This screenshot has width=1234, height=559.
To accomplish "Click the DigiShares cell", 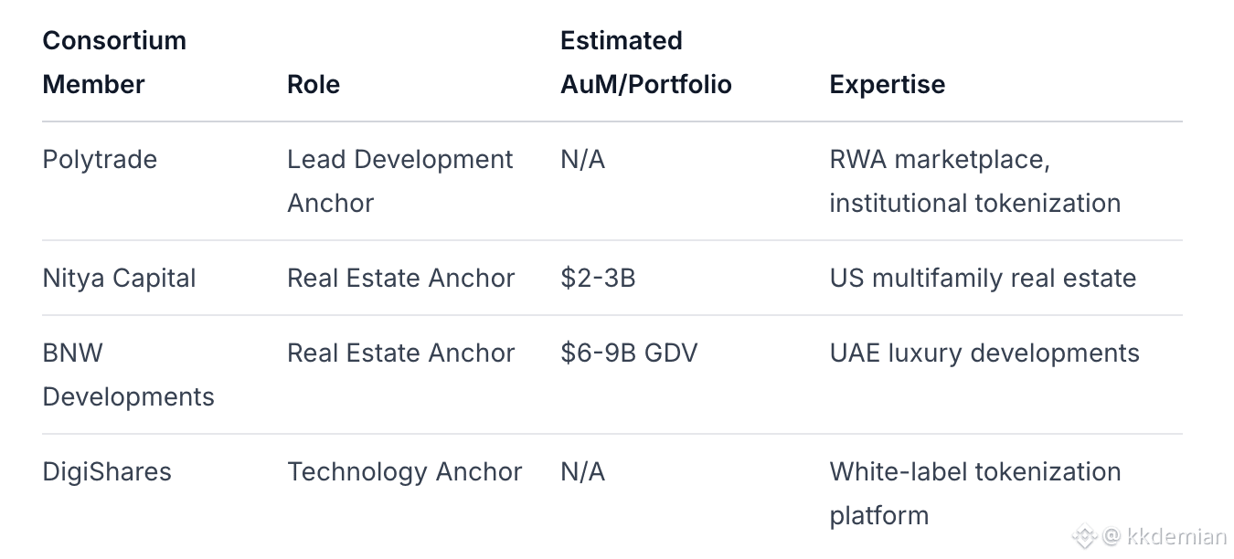I will (107, 471).
